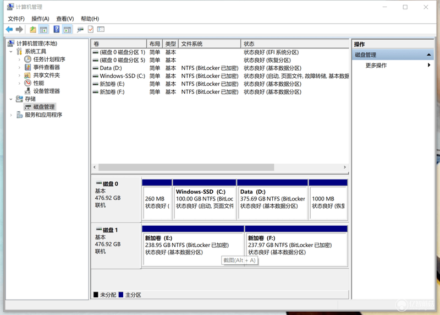Open 设备管理器 in the tree

(47, 91)
